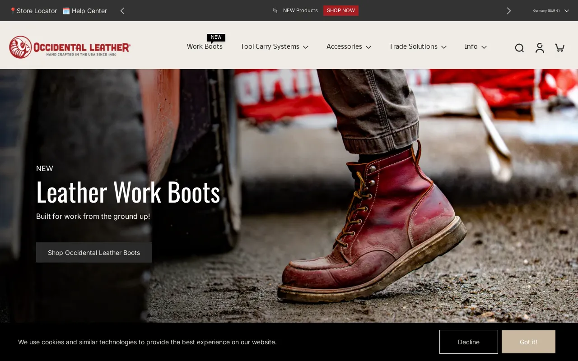Open the shopping cart icon
Screen dimensions: 578x361
coord(559,47)
